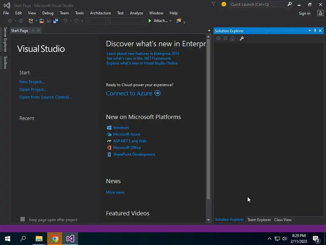This screenshot has height=245, width=326.
Task: Close the Start Page tab
Action: pos(39,30)
